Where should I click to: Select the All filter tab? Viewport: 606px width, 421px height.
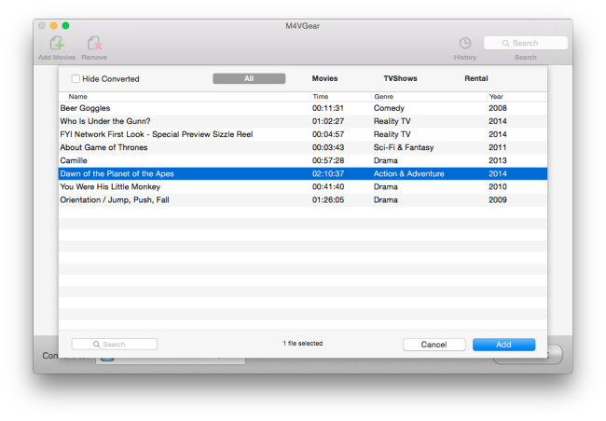pyautogui.click(x=249, y=78)
